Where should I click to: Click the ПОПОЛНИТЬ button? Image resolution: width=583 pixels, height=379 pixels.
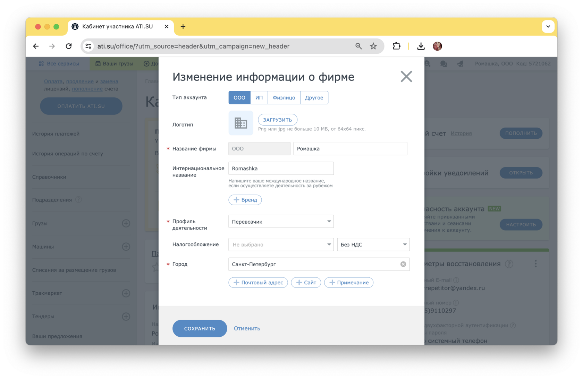click(x=521, y=133)
